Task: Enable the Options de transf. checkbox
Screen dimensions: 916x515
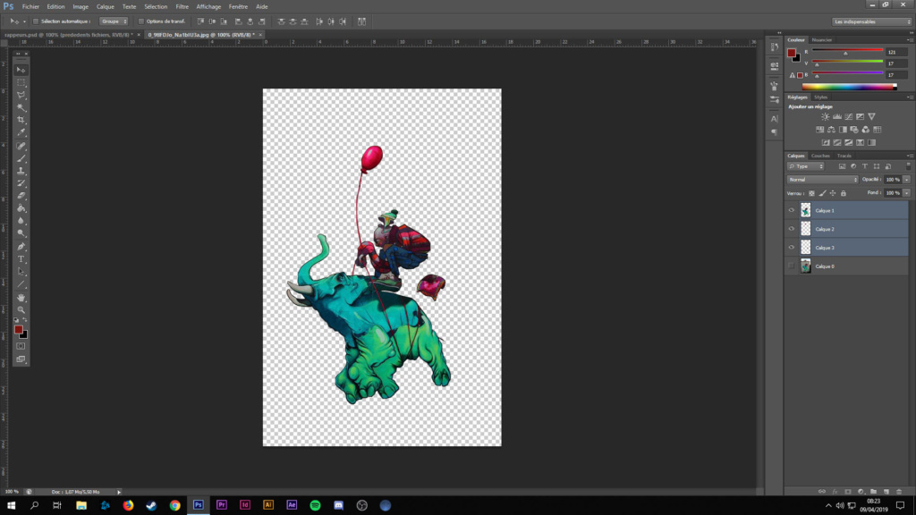Action: click(x=140, y=21)
